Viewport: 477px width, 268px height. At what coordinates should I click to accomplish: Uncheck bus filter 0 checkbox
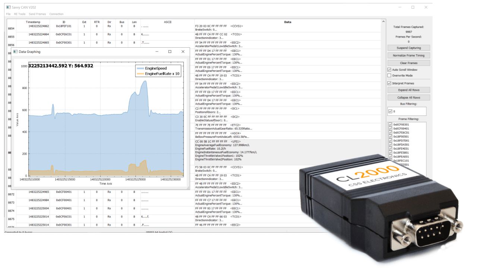[390, 111]
